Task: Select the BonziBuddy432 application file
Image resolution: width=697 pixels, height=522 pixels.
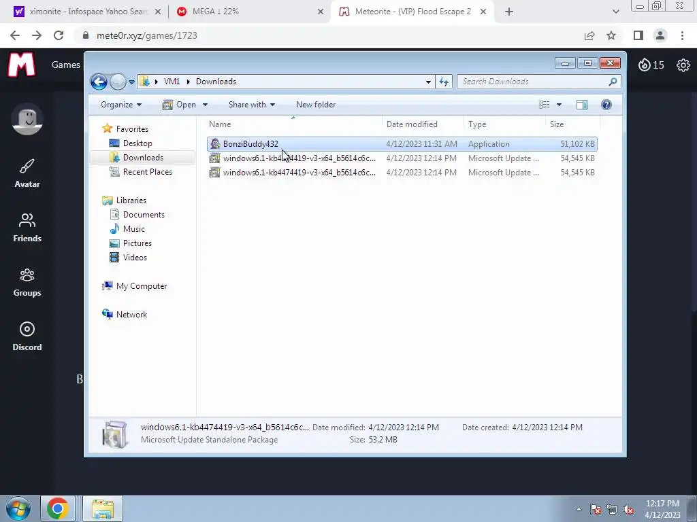Action: (402, 144)
